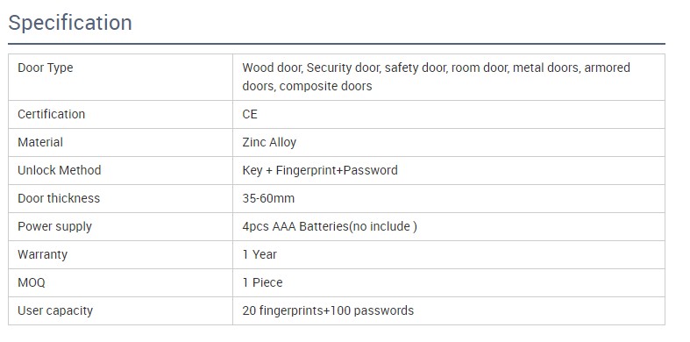Click the CE certification value
690x342 pixels.
click(x=250, y=114)
